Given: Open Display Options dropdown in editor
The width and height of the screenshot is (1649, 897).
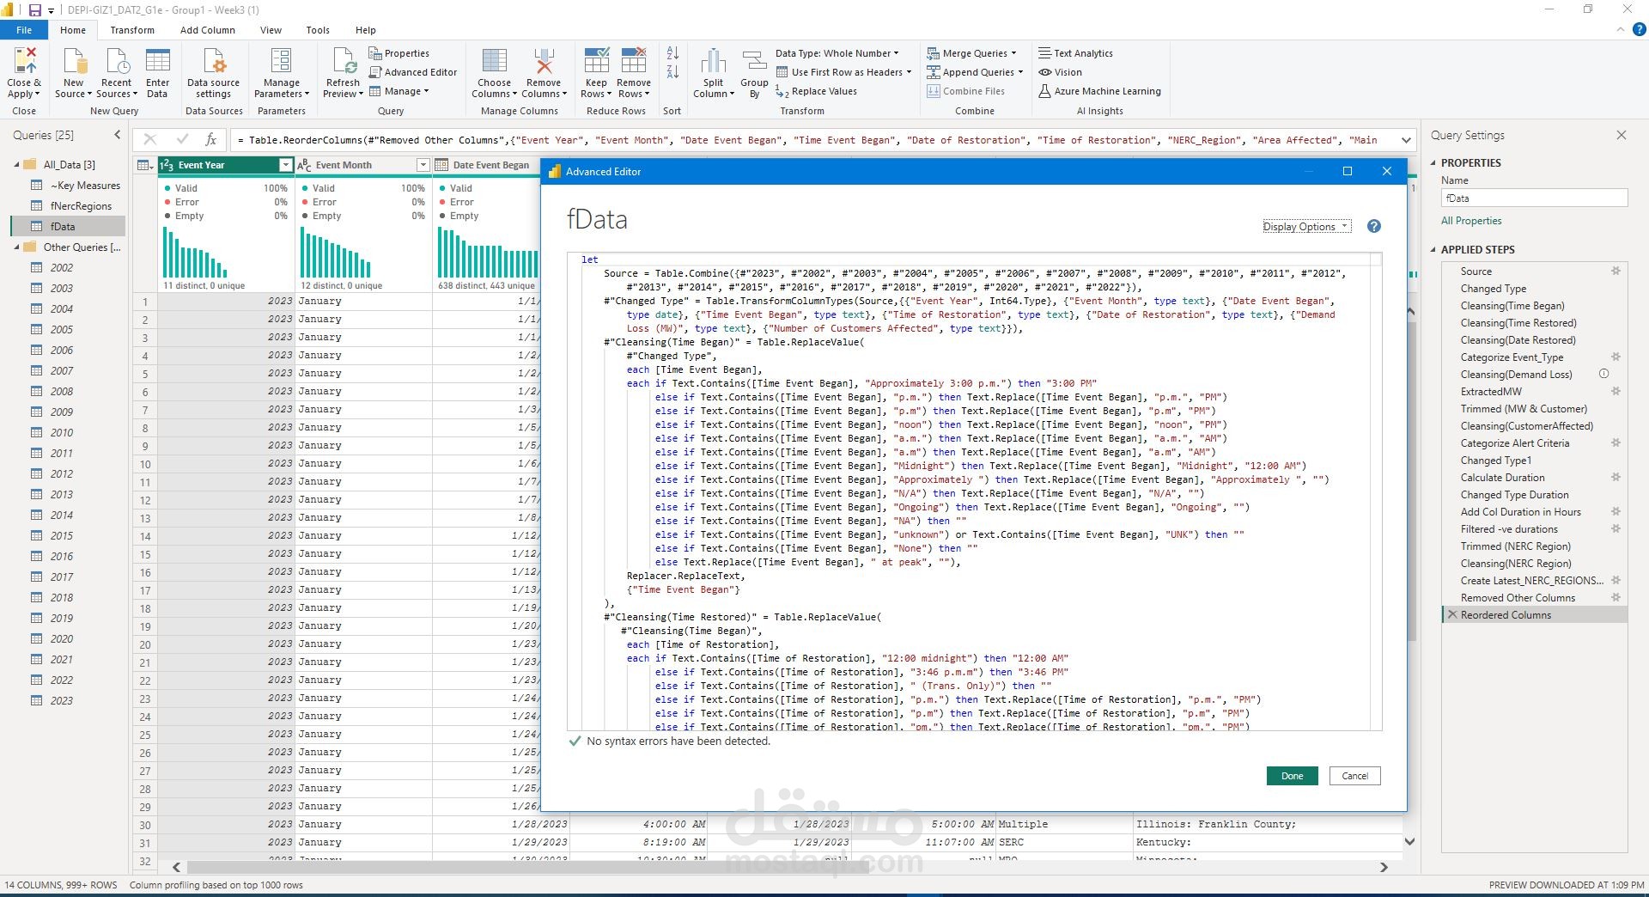Looking at the screenshot, I should tap(1306, 226).
